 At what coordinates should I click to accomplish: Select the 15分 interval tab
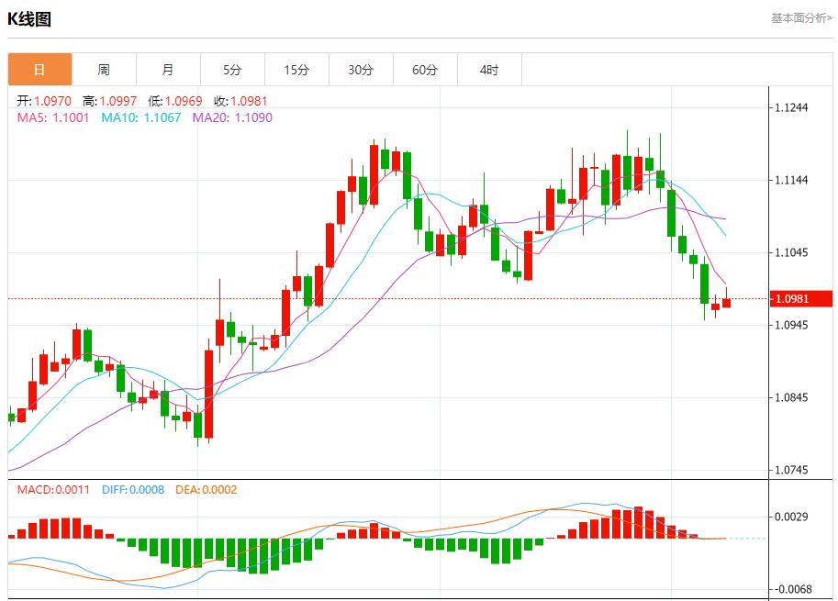click(296, 70)
